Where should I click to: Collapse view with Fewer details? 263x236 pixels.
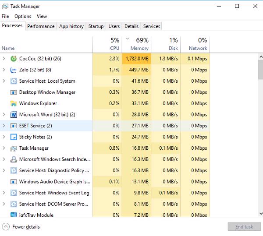tap(21, 227)
